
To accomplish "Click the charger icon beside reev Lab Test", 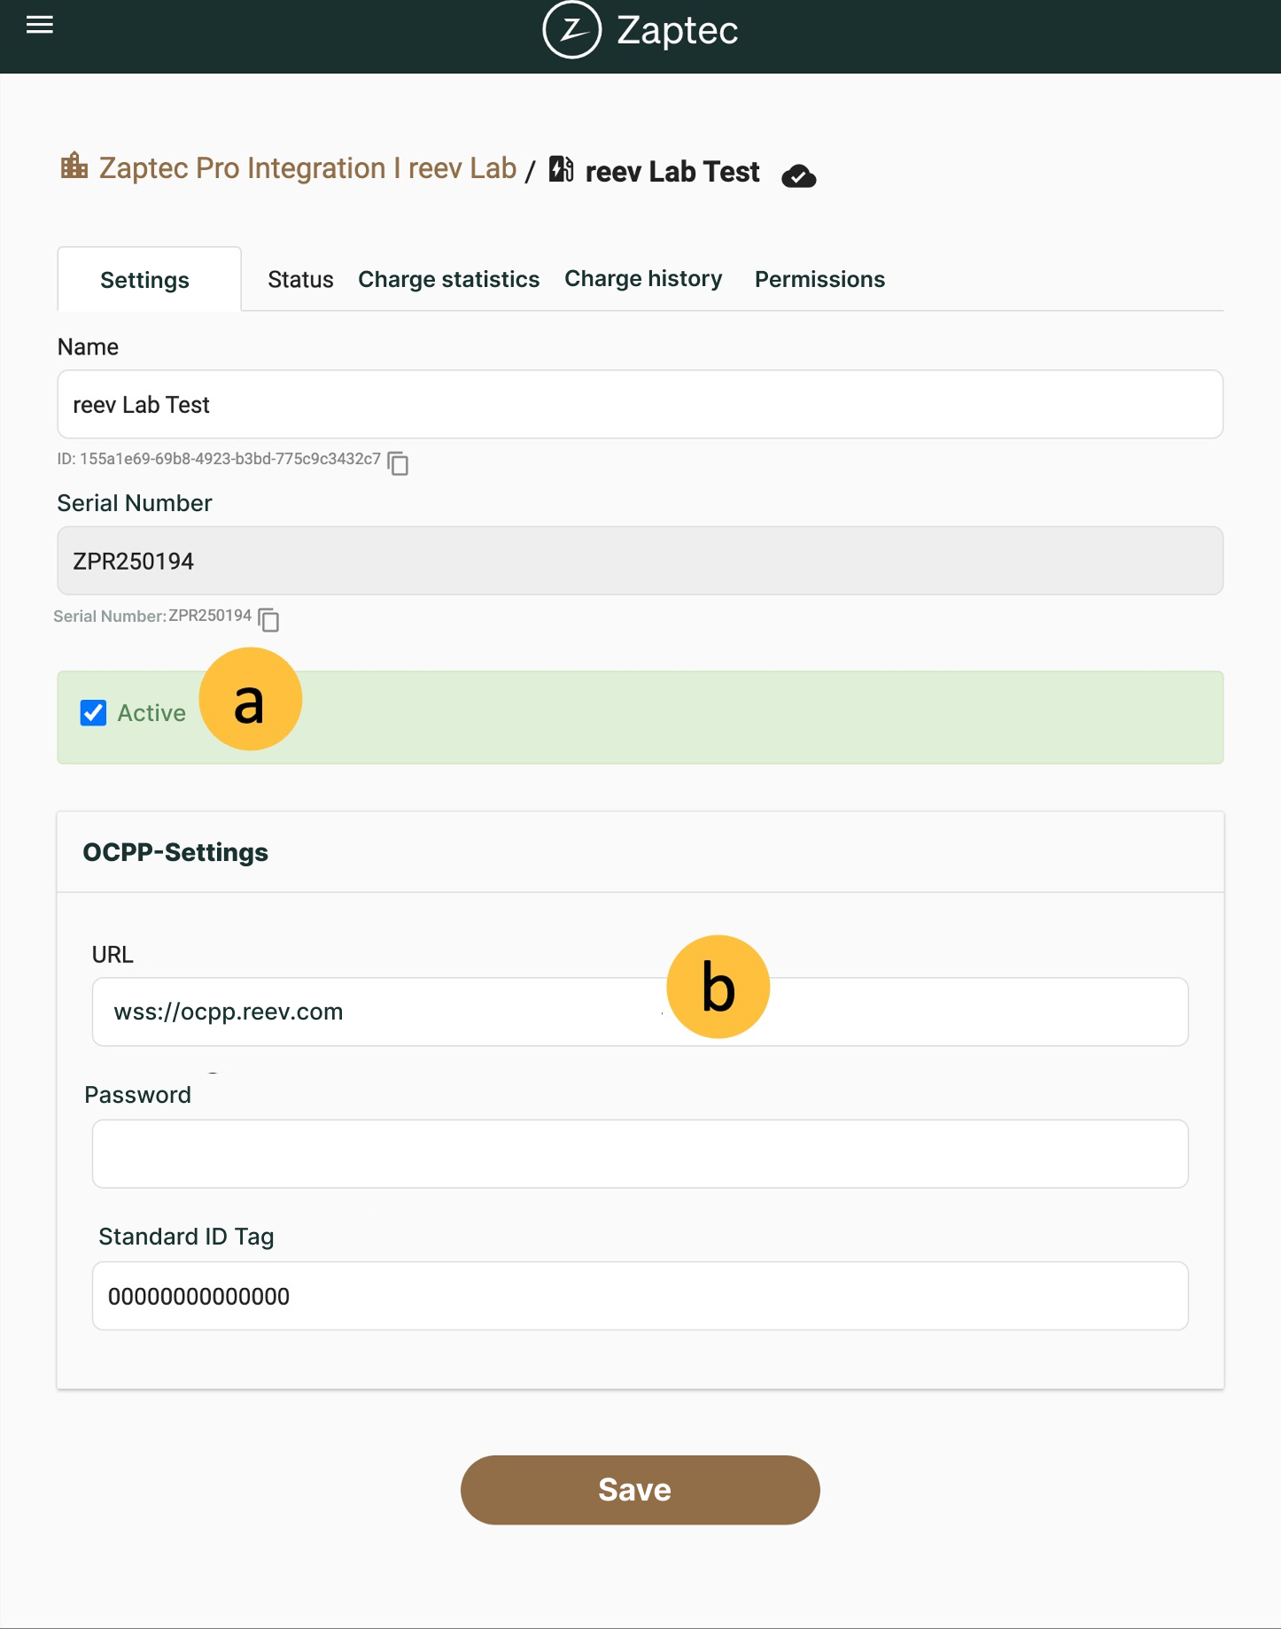I will 562,168.
